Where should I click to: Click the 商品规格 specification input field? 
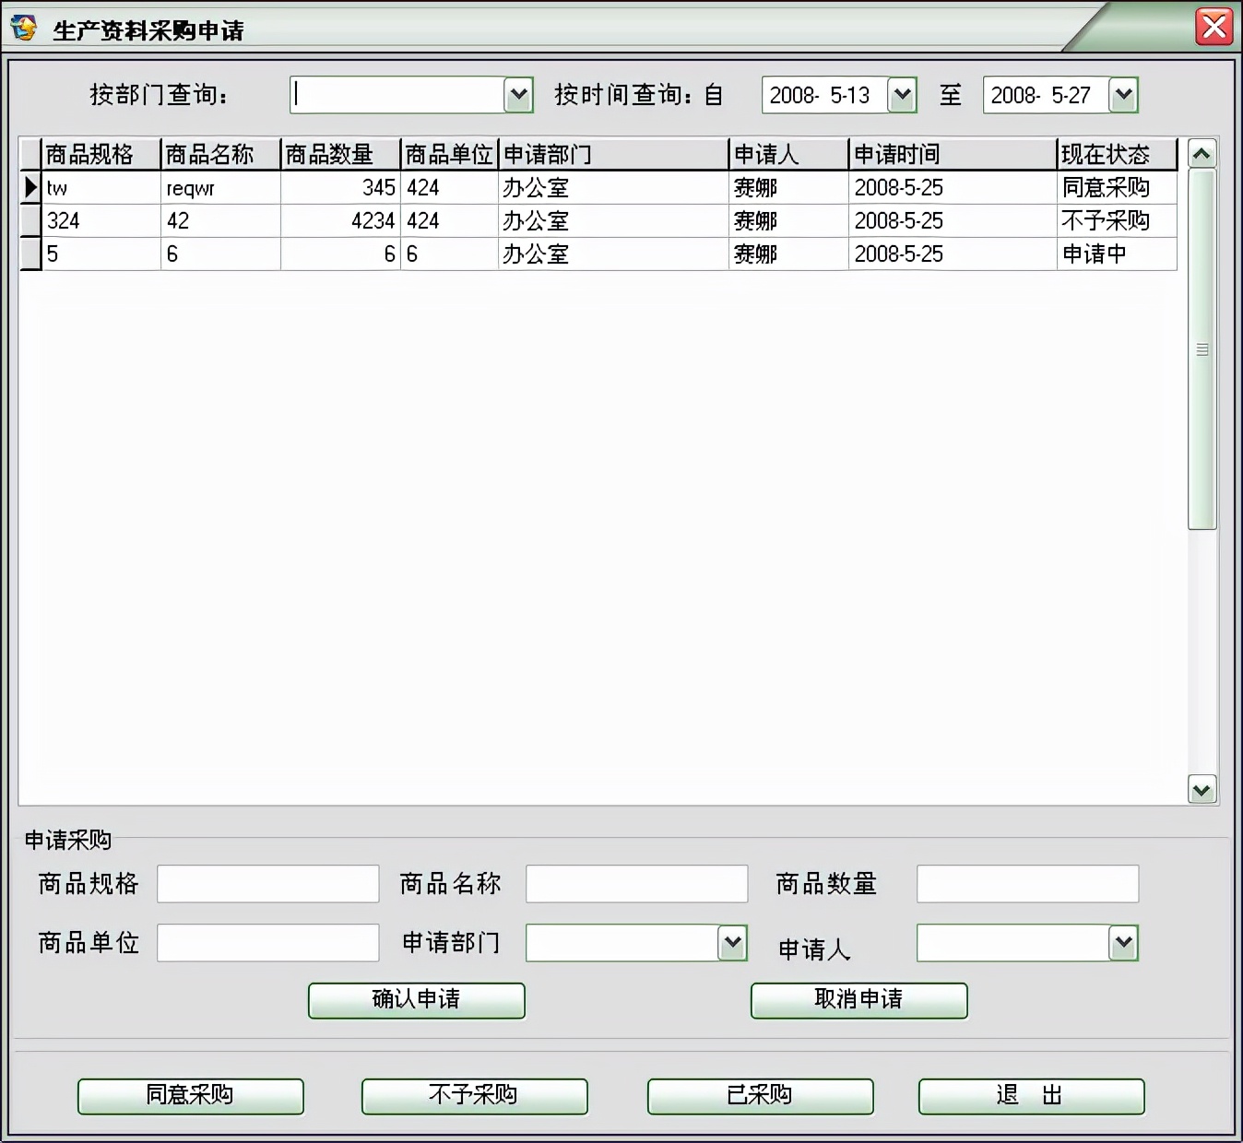tap(266, 883)
